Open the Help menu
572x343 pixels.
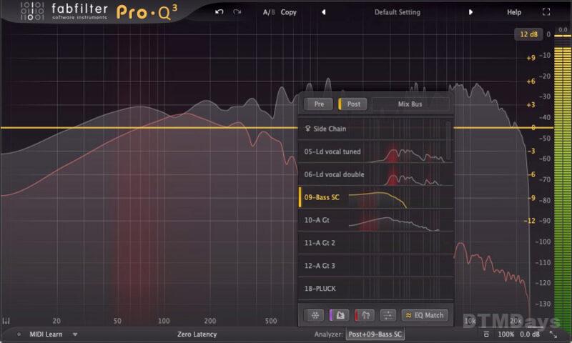(513, 12)
